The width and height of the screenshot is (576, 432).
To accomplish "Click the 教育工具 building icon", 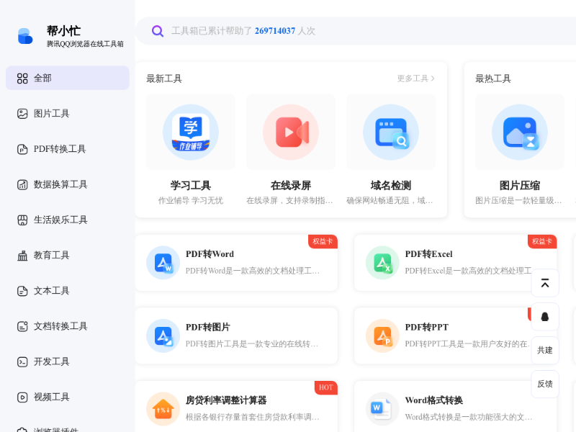I will (x=22, y=256).
